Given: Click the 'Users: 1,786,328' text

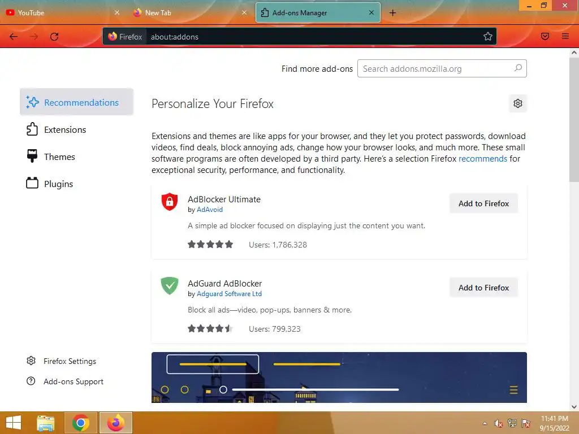Looking at the screenshot, I should pos(278,245).
